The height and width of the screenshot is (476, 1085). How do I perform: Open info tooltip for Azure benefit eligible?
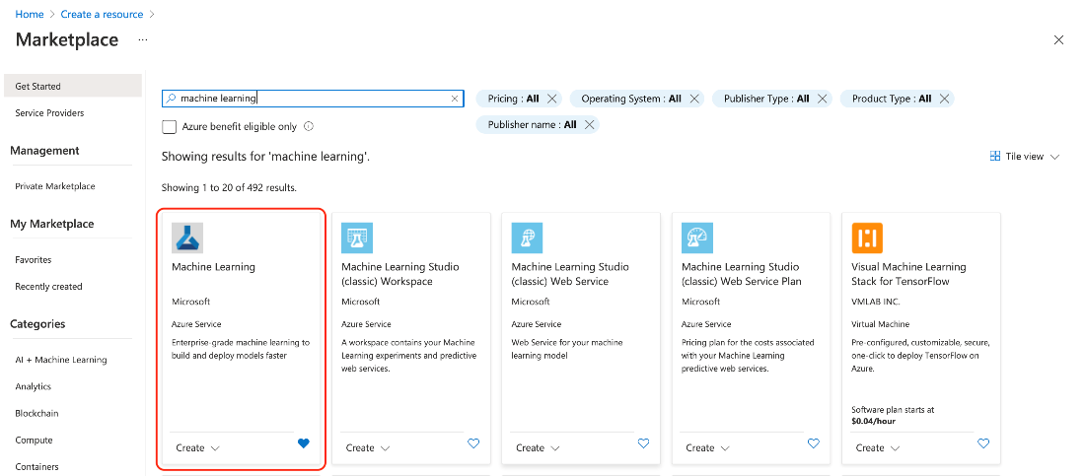(309, 126)
